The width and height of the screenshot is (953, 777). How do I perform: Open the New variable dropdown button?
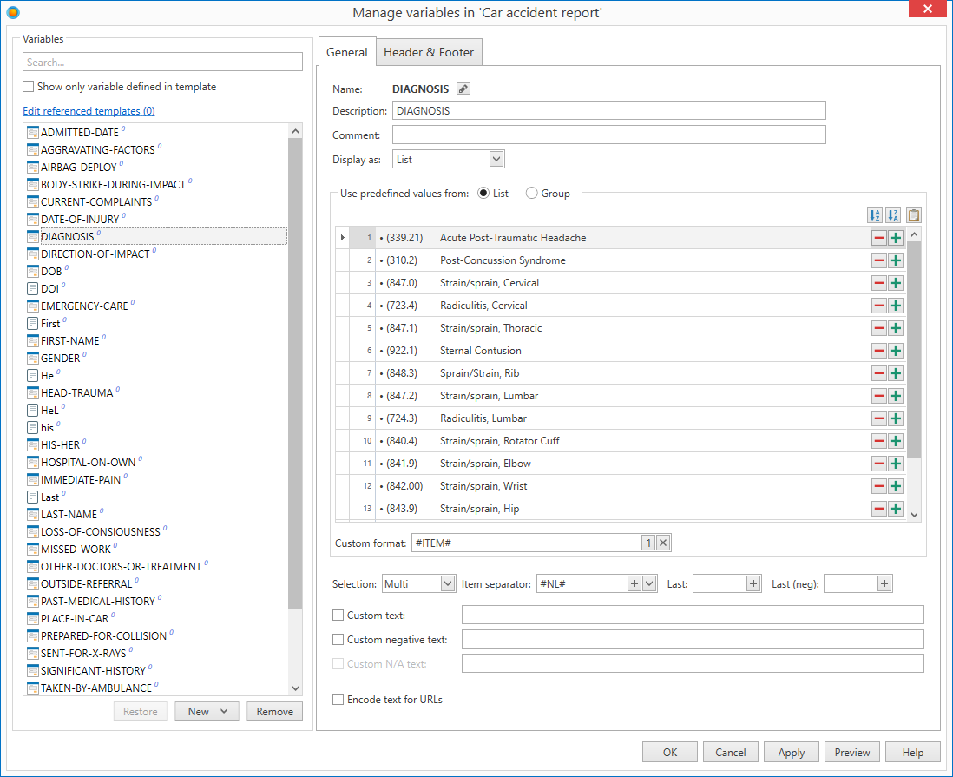(x=207, y=711)
